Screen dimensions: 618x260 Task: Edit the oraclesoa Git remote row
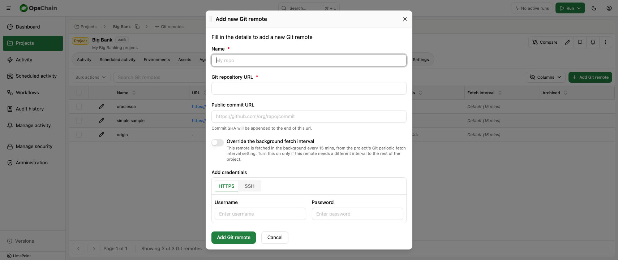[x=101, y=107]
